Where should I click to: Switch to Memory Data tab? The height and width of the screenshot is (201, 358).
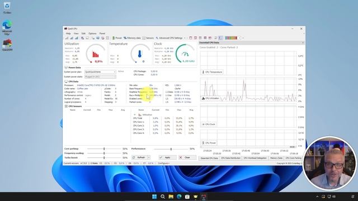(276, 158)
